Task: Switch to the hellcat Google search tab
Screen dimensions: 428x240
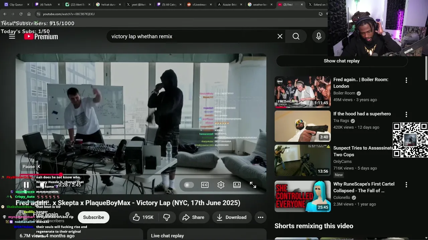Action: coord(108,5)
